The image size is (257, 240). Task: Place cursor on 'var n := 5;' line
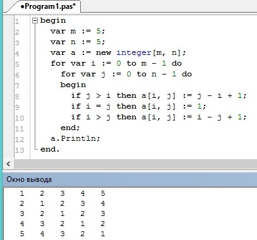point(78,42)
